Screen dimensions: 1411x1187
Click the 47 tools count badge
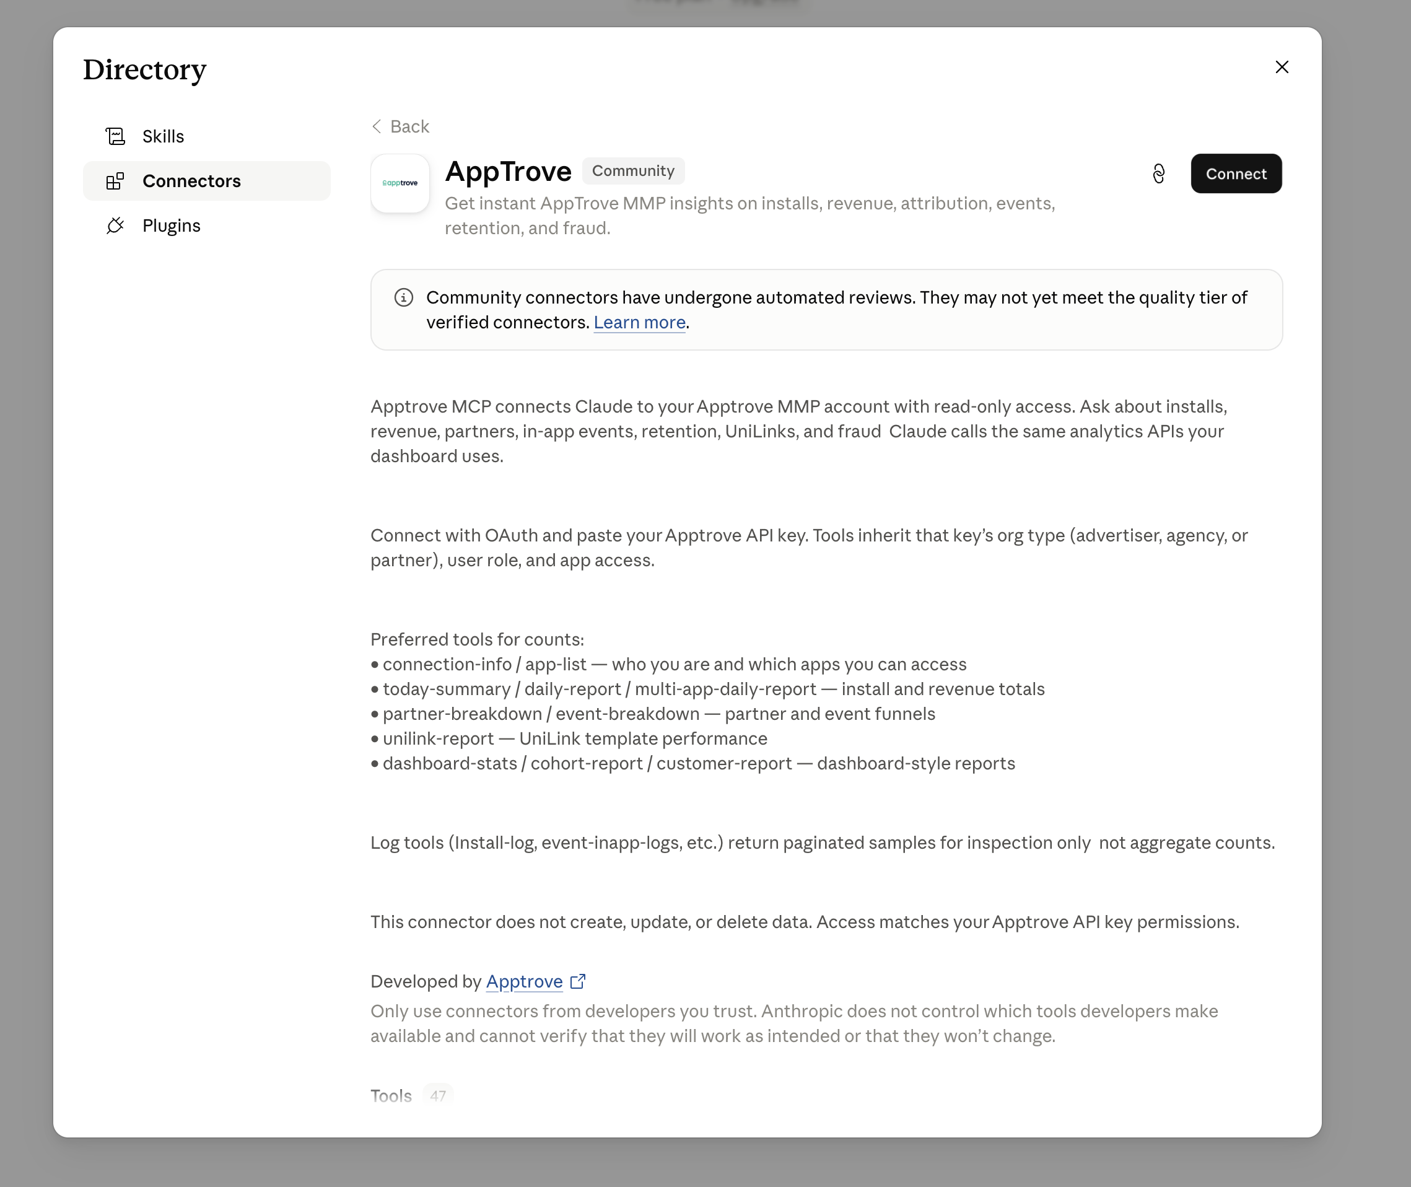click(x=438, y=1095)
